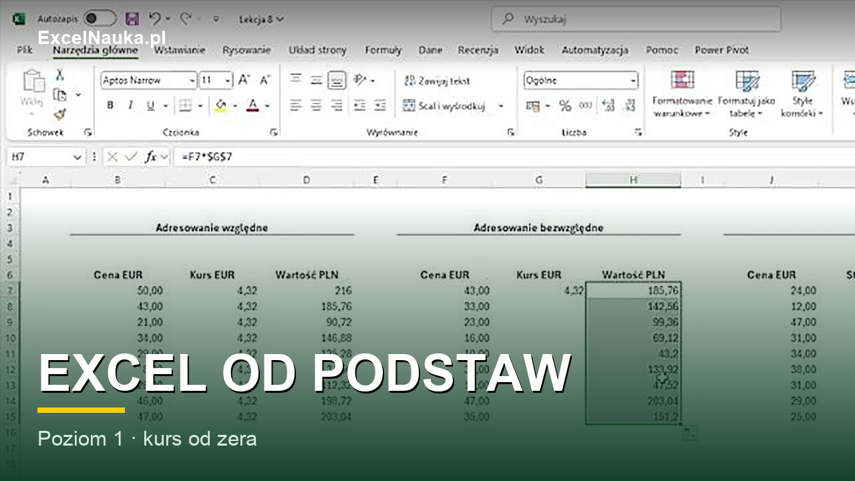Image resolution: width=855 pixels, height=481 pixels.
Task: Undo the last action
Action: (155, 19)
